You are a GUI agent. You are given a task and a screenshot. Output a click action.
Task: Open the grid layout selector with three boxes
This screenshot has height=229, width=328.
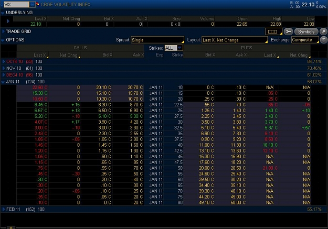pyautogui.click(x=273, y=32)
